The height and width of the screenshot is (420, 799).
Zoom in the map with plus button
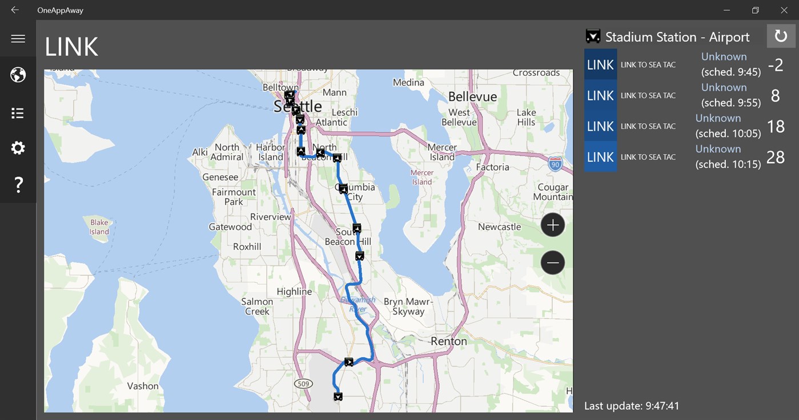pos(552,225)
